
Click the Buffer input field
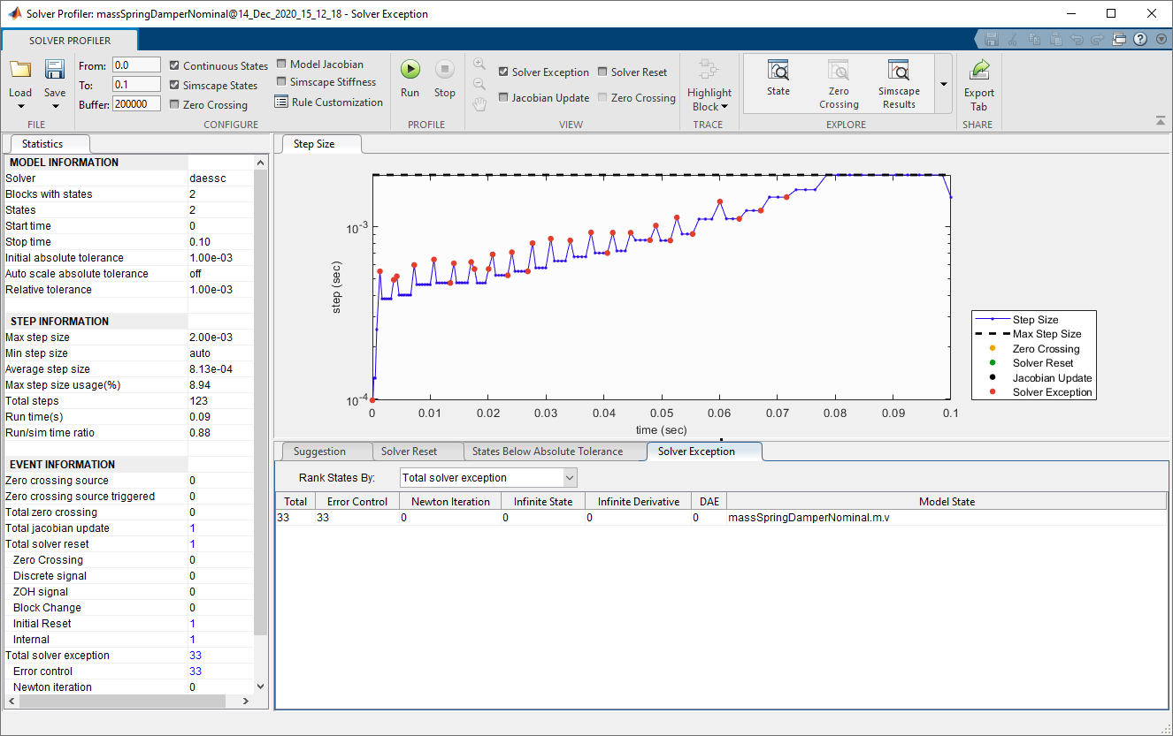pos(136,104)
